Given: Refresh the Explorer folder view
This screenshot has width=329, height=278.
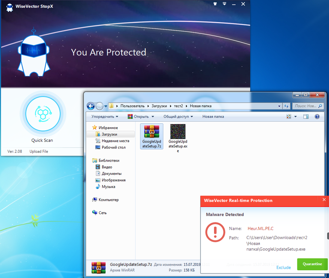Looking at the screenshot, I should [x=286, y=106].
